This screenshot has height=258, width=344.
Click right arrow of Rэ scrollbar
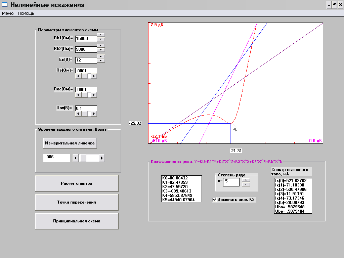(x=94, y=76)
